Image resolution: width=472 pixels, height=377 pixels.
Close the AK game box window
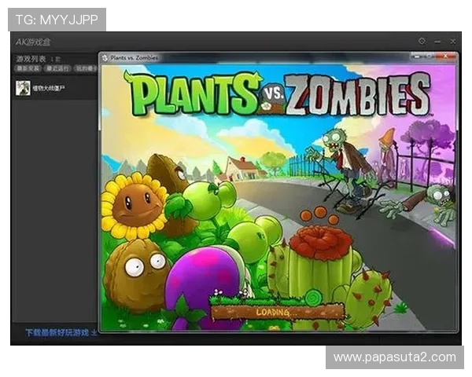pyautogui.click(x=452, y=41)
